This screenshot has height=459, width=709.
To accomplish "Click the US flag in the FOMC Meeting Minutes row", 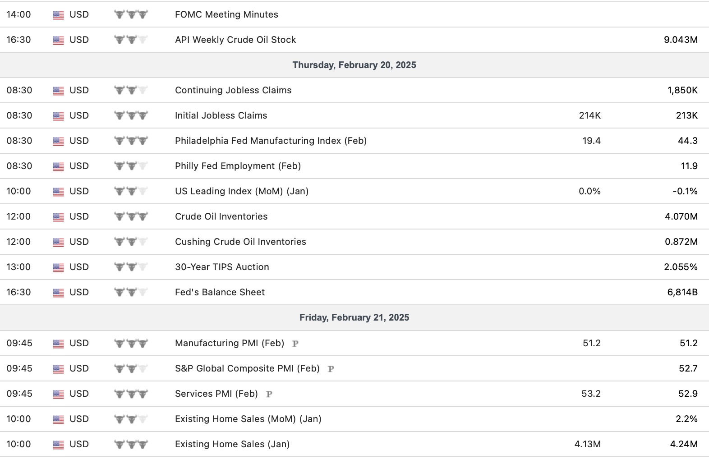I will (x=58, y=15).
